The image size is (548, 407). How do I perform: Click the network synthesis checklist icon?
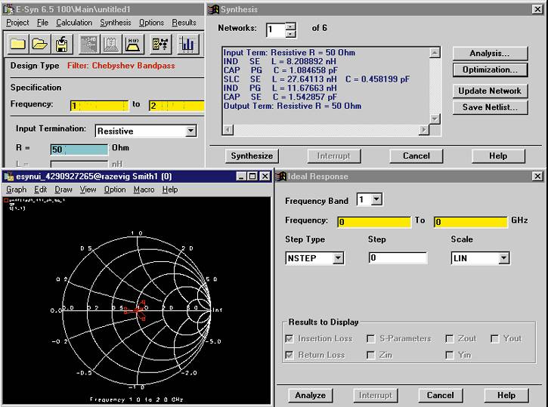click(x=160, y=45)
